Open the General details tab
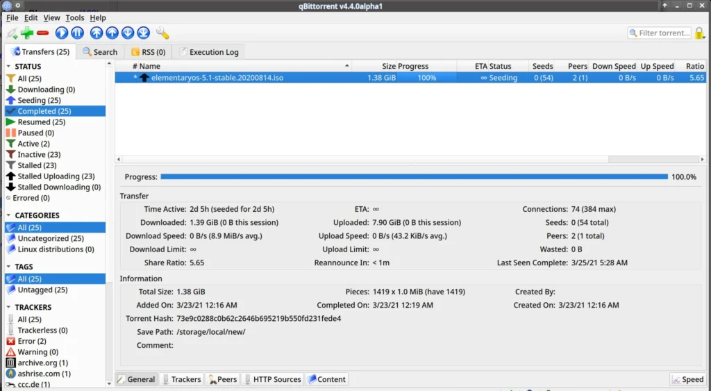 point(136,379)
